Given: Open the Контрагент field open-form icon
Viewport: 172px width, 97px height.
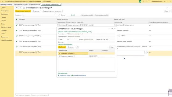Looking at the screenshot, I should (59, 15).
